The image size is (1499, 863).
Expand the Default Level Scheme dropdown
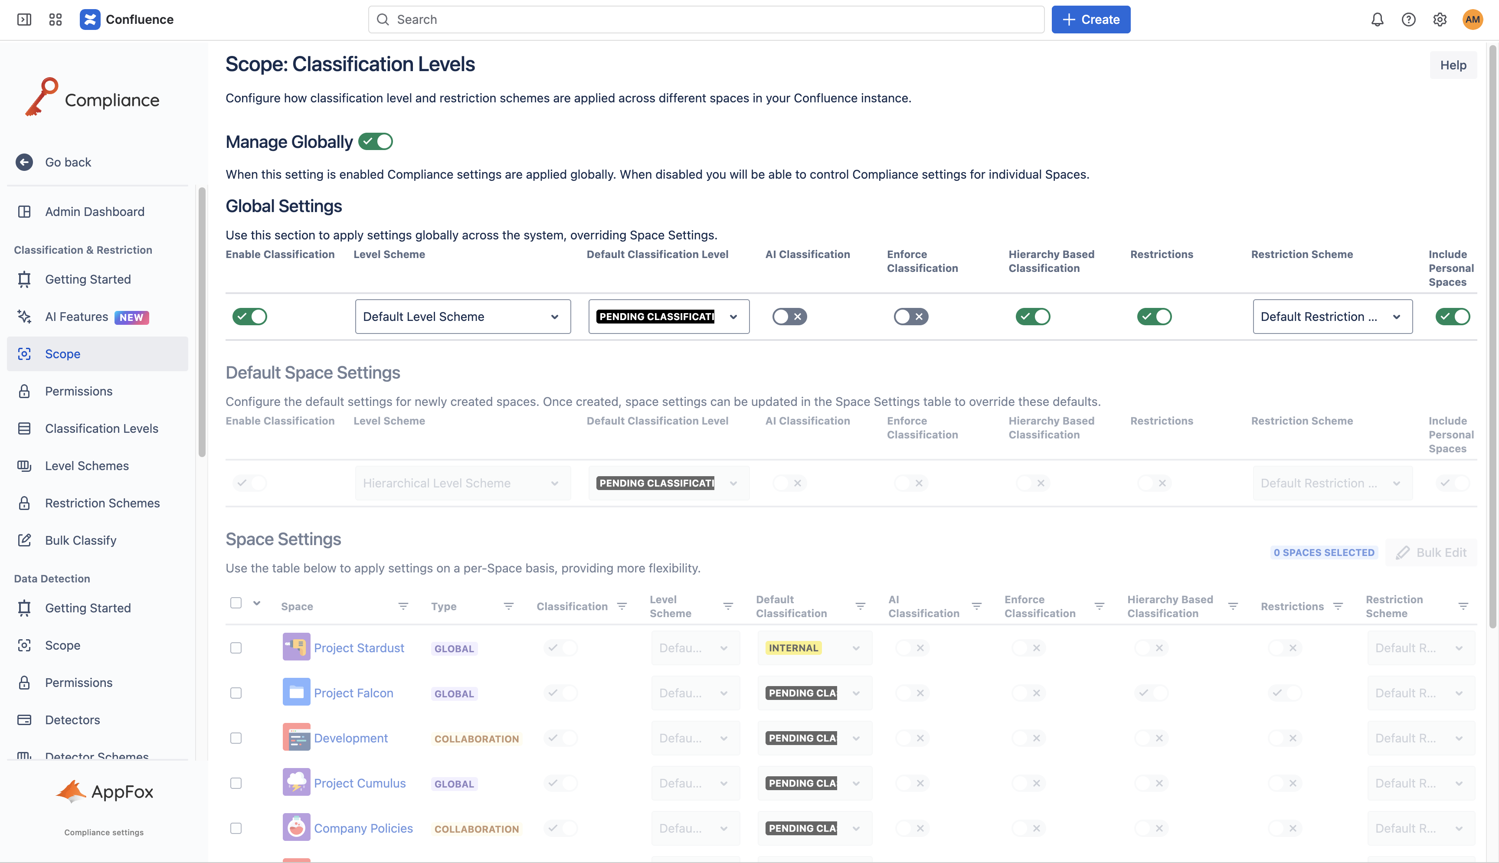click(x=462, y=317)
